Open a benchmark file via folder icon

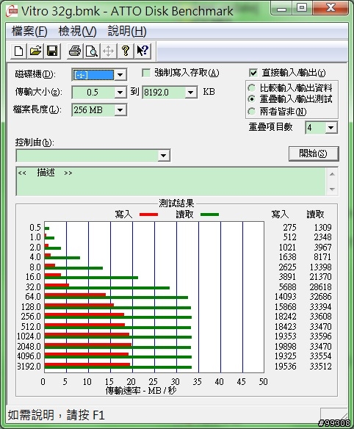pyautogui.click(x=35, y=51)
